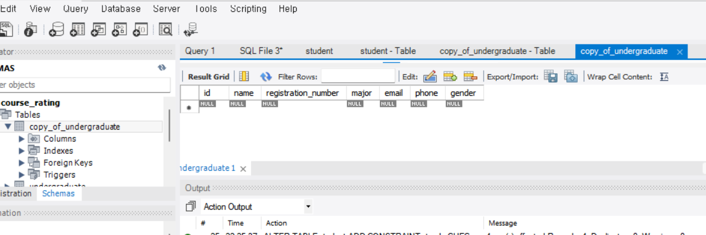Switch to the Query 1 tab
Image resolution: width=706 pixels, height=235 pixels.
pyautogui.click(x=200, y=52)
